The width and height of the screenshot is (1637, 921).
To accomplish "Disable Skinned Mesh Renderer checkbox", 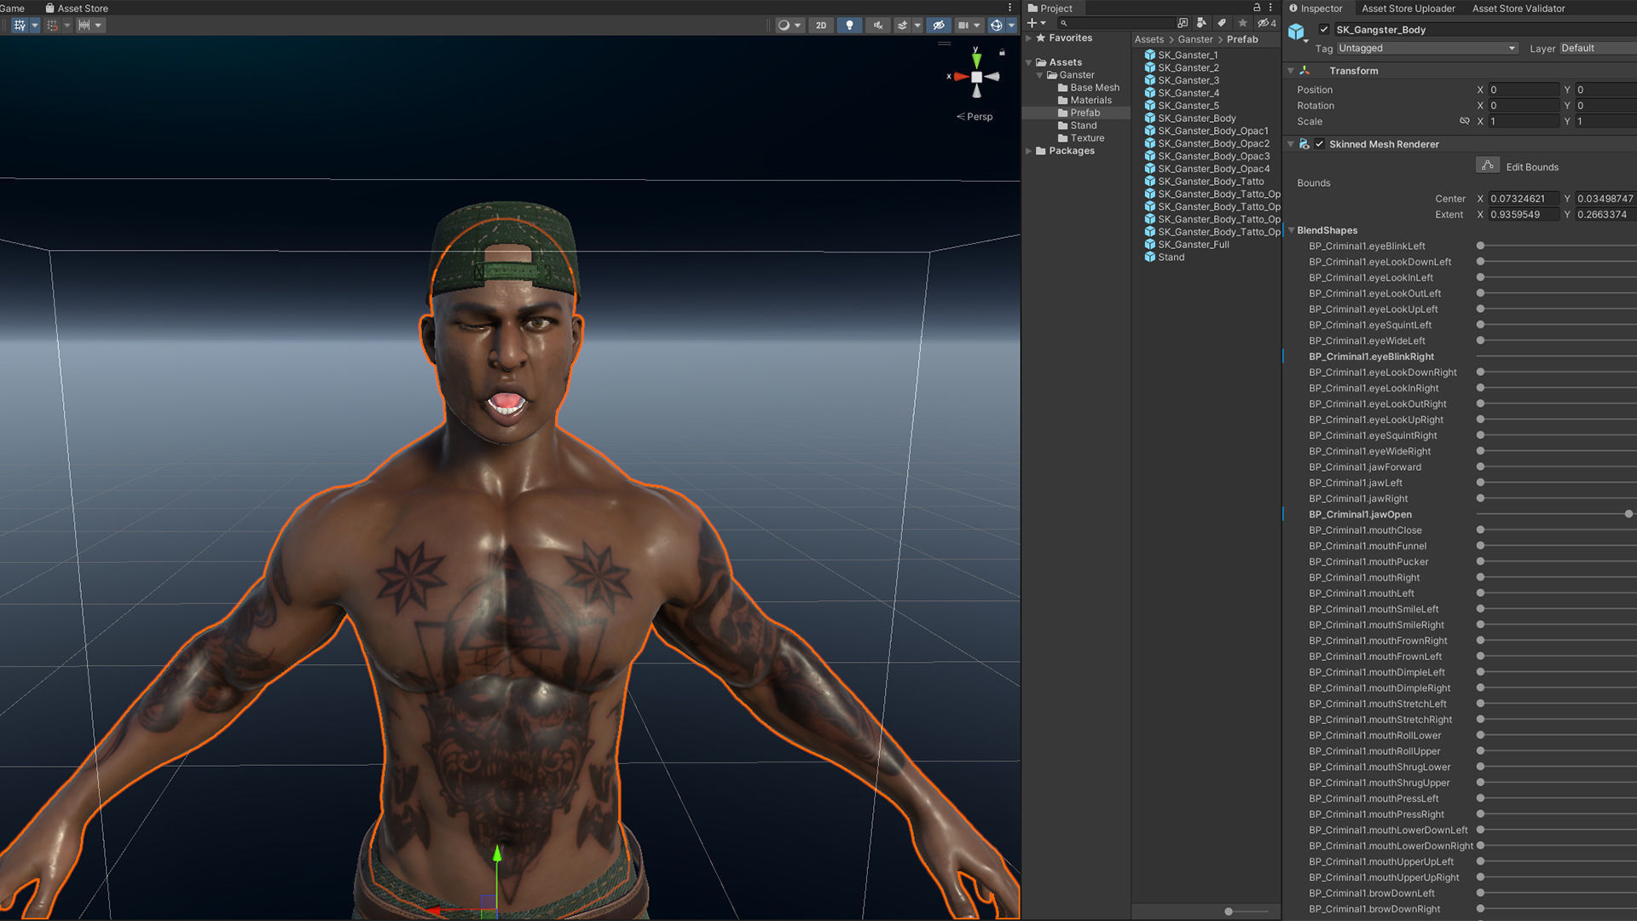I will click(x=1320, y=144).
